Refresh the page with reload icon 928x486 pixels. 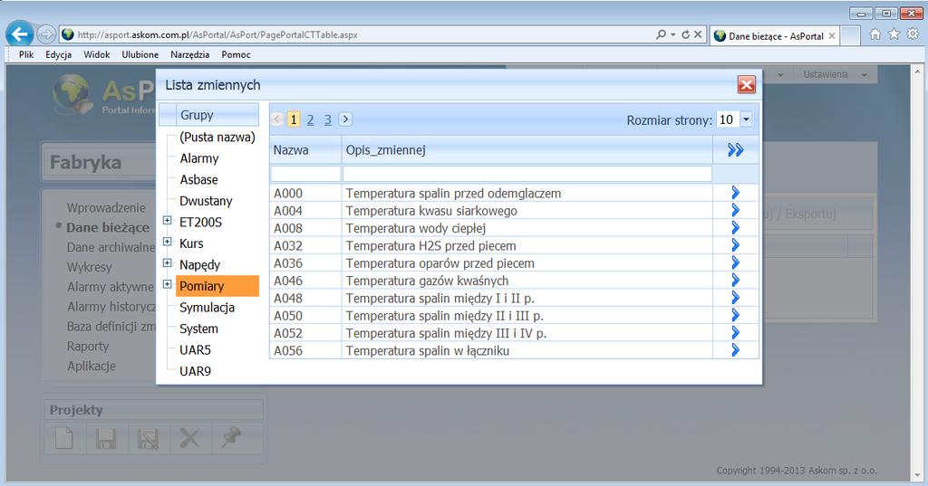pyautogui.click(x=685, y=35)
